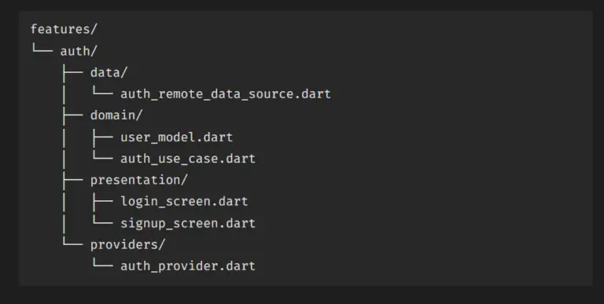Viewport: 604px width, 304px height.
Task: Click login_screen.dart entry
Action: click(x=184, y=201)
